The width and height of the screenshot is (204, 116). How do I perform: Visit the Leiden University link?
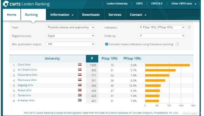[x=117, y=4]
